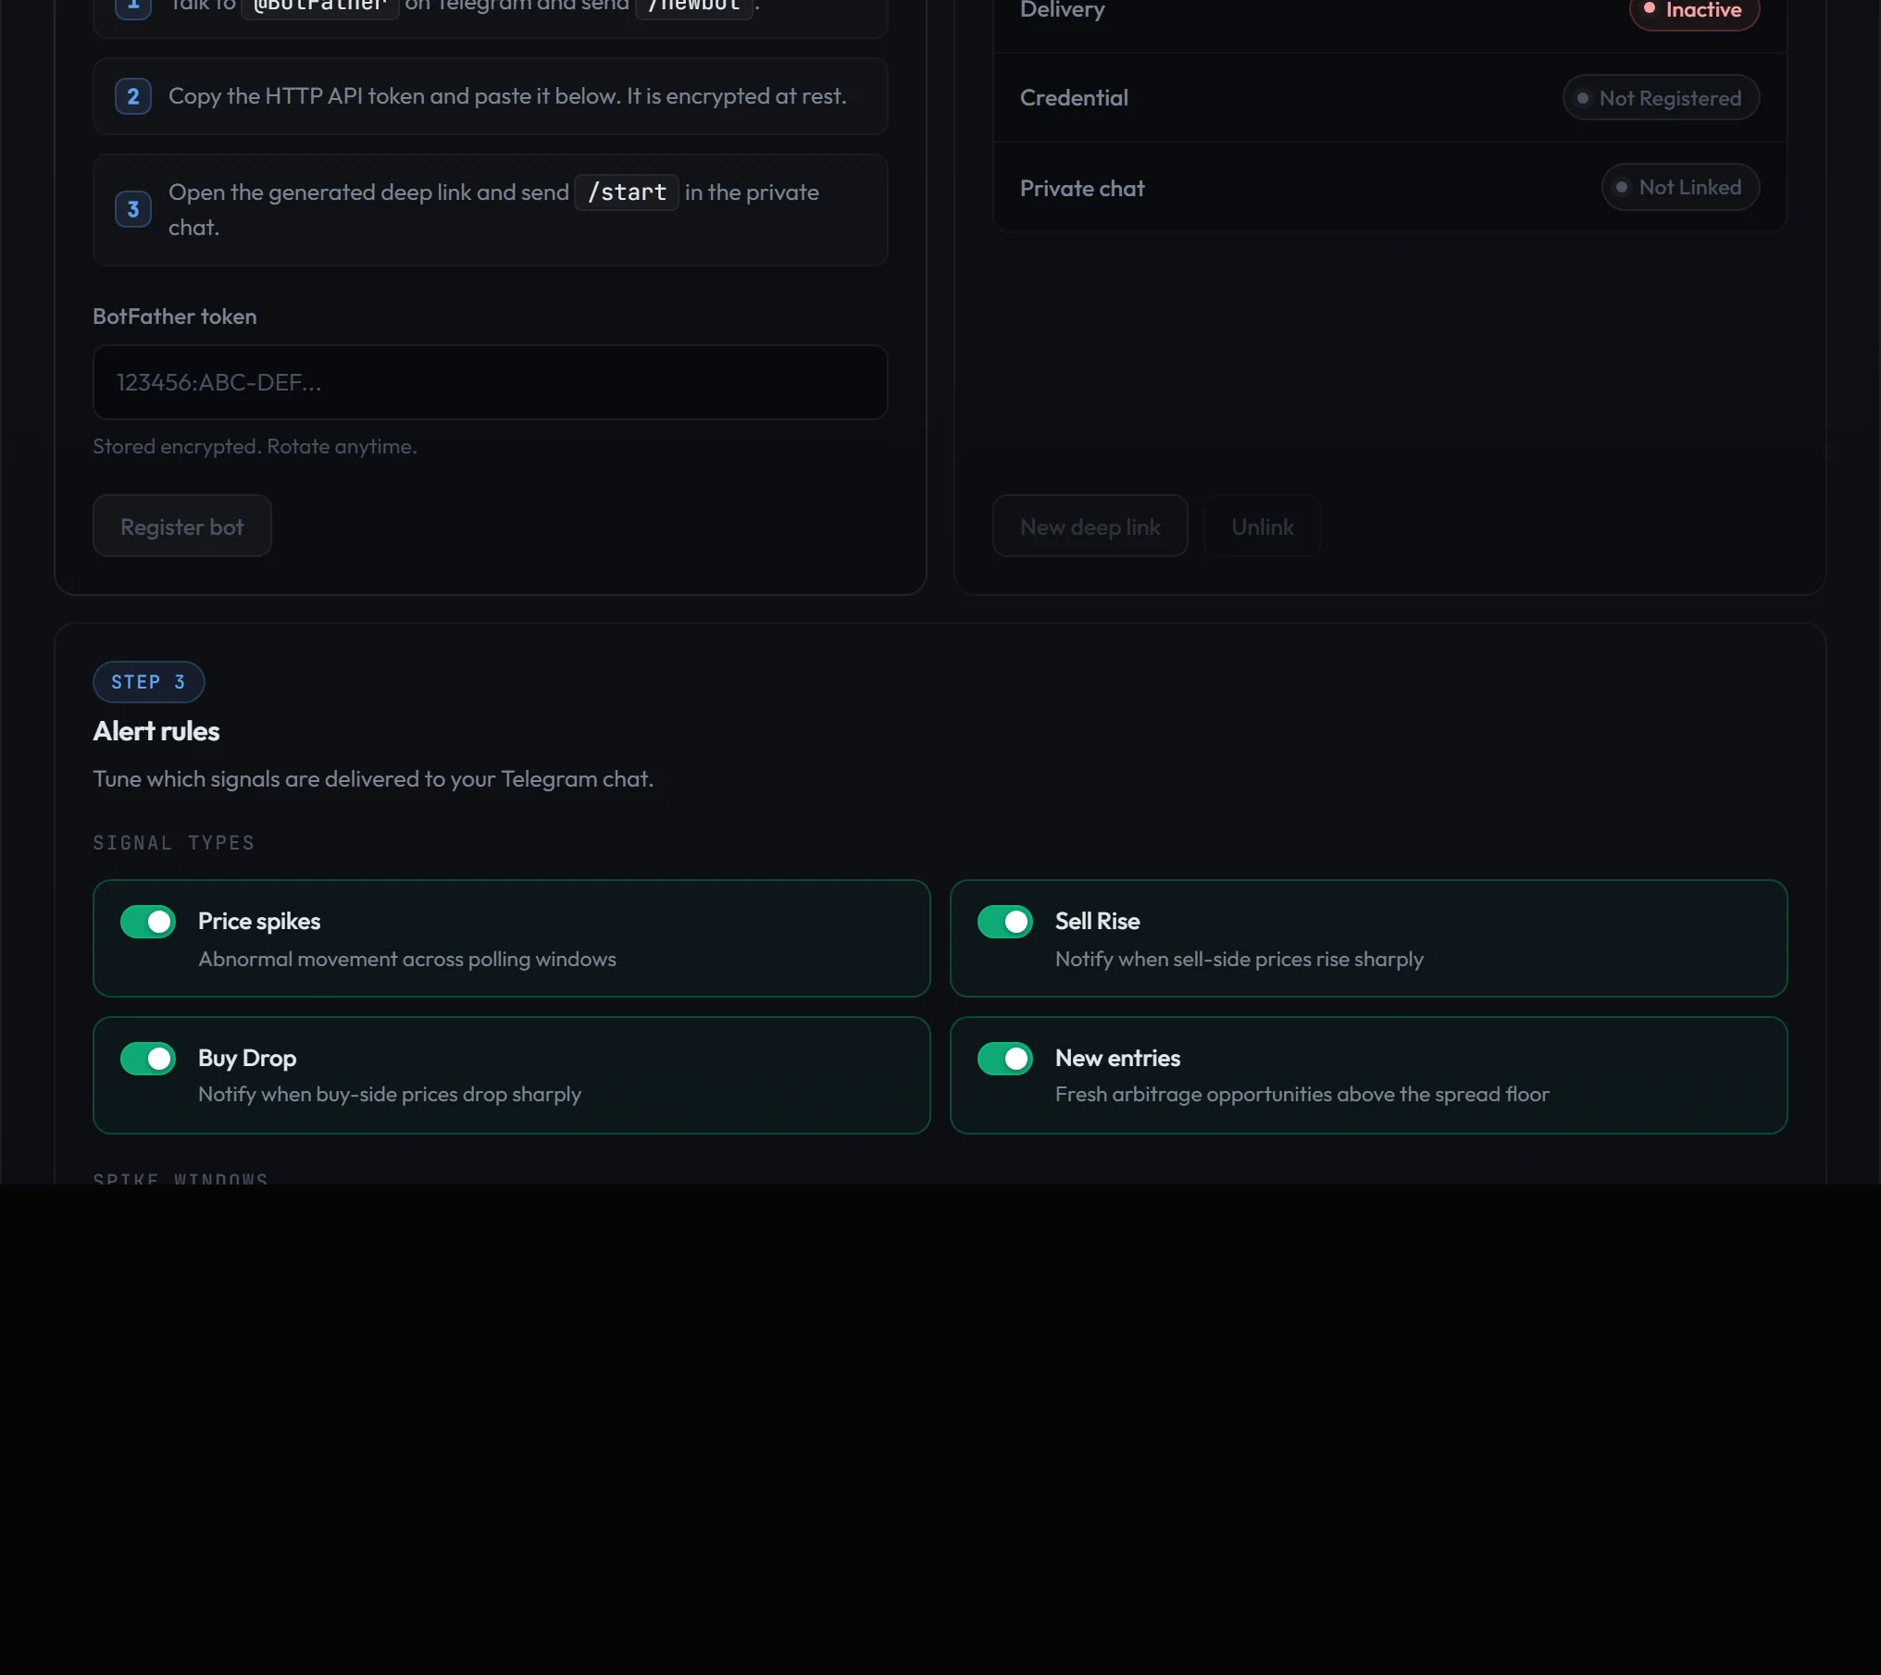Click the step 2 number icon

coord(133,96)
